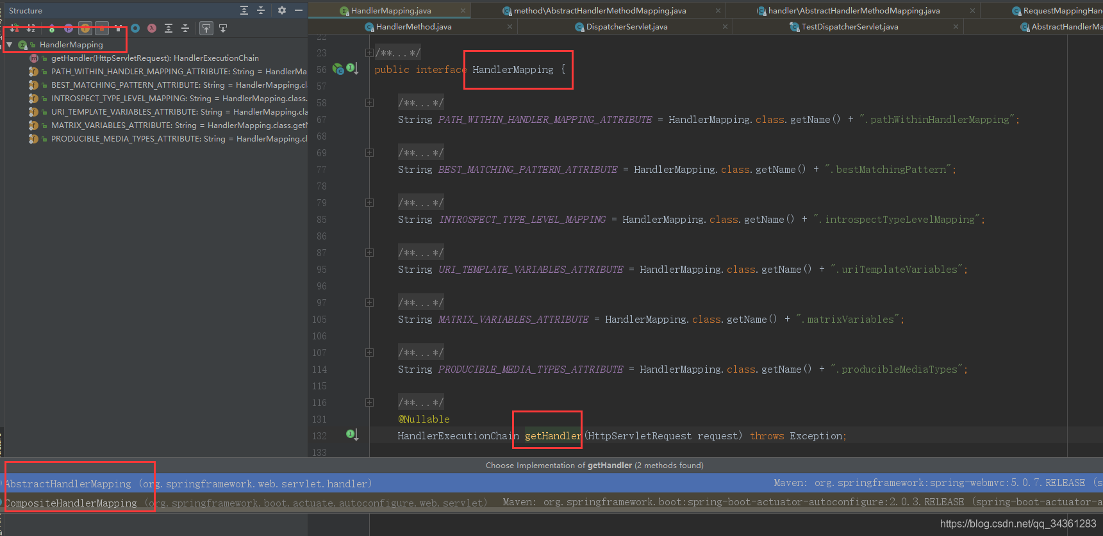
Task: Toggle Show non-public members lock icon
Action: pyautogui.click(x=102, y=28)
